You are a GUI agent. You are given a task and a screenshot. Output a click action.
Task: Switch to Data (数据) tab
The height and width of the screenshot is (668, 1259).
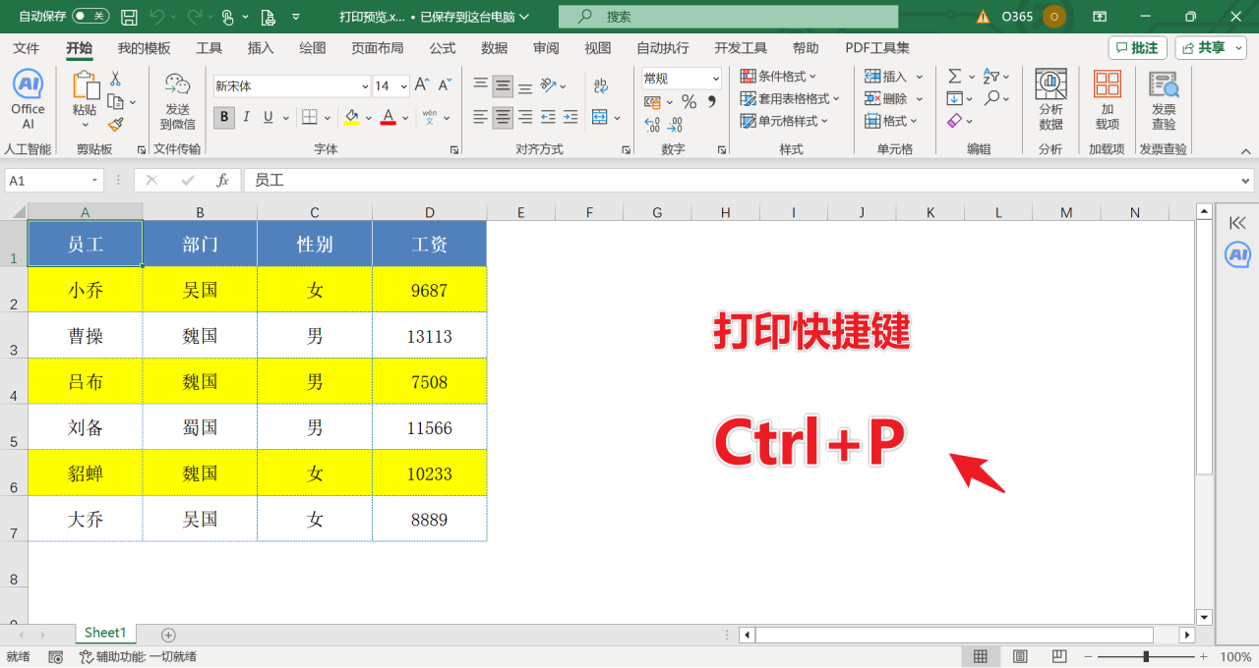[x=495, y=48]
